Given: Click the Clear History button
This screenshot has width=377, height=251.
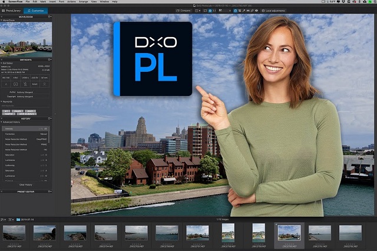Looking at the screenshot, I should [26, 185].
